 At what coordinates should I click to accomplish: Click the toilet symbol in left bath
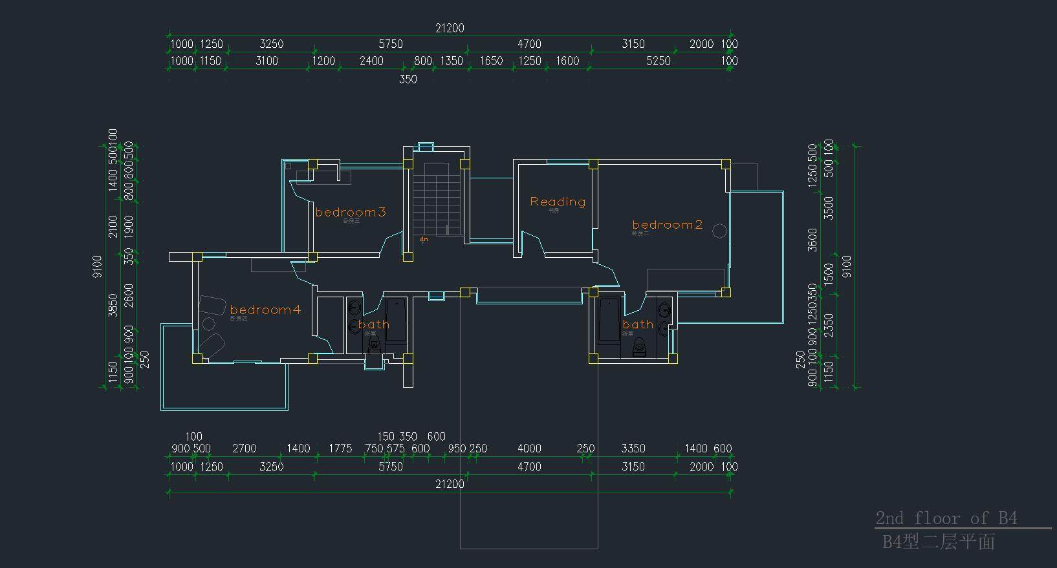pyautogui.click(x=375, y=347)
